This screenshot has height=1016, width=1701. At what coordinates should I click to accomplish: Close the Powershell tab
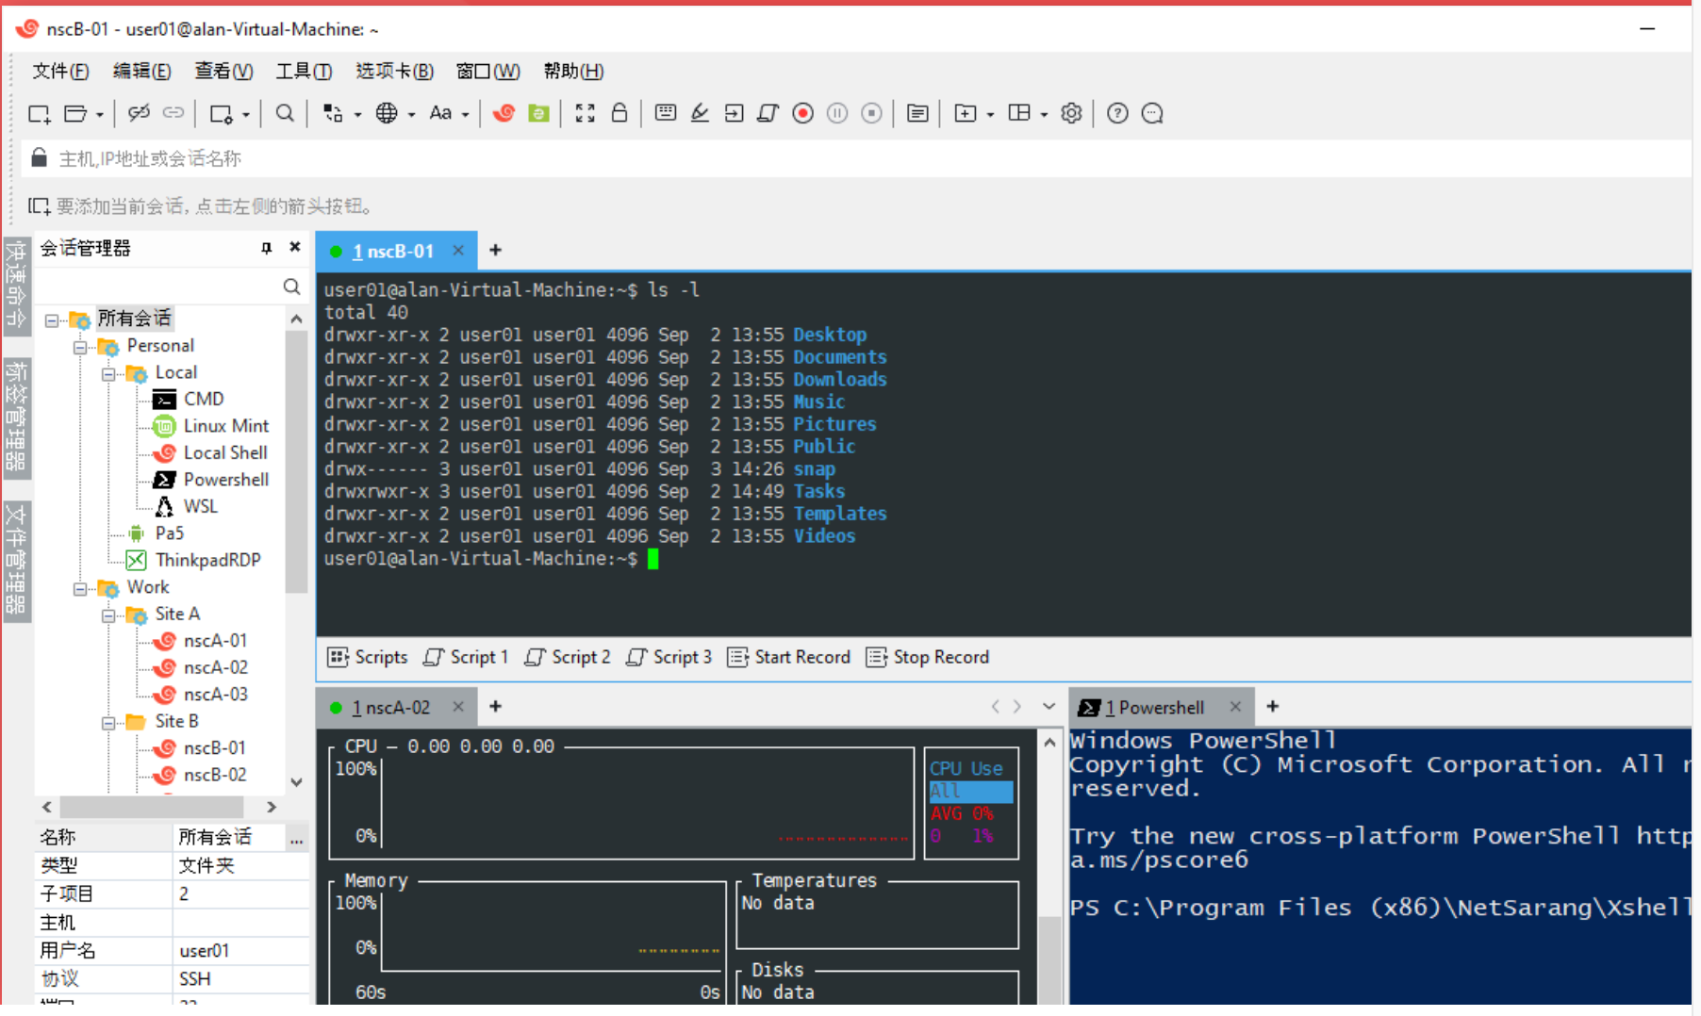pyautogui.click(x=1235, y=707)
